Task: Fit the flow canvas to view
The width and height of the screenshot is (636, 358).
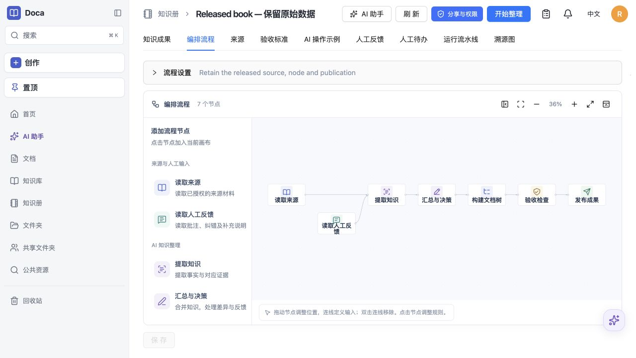Action: point(521,104)
